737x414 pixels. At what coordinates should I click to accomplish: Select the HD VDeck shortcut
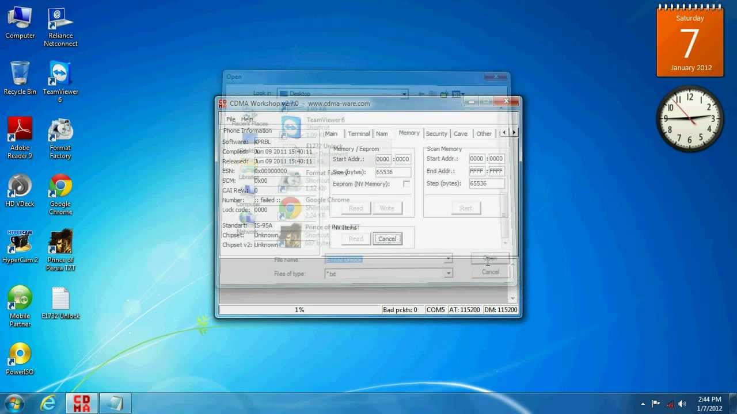20,190
